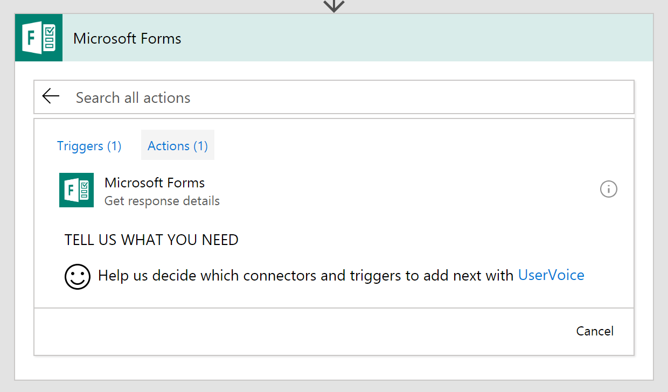Click the TELL US WHAT YOU NEED heading
The image size is (668, 392).
point(151,240)
